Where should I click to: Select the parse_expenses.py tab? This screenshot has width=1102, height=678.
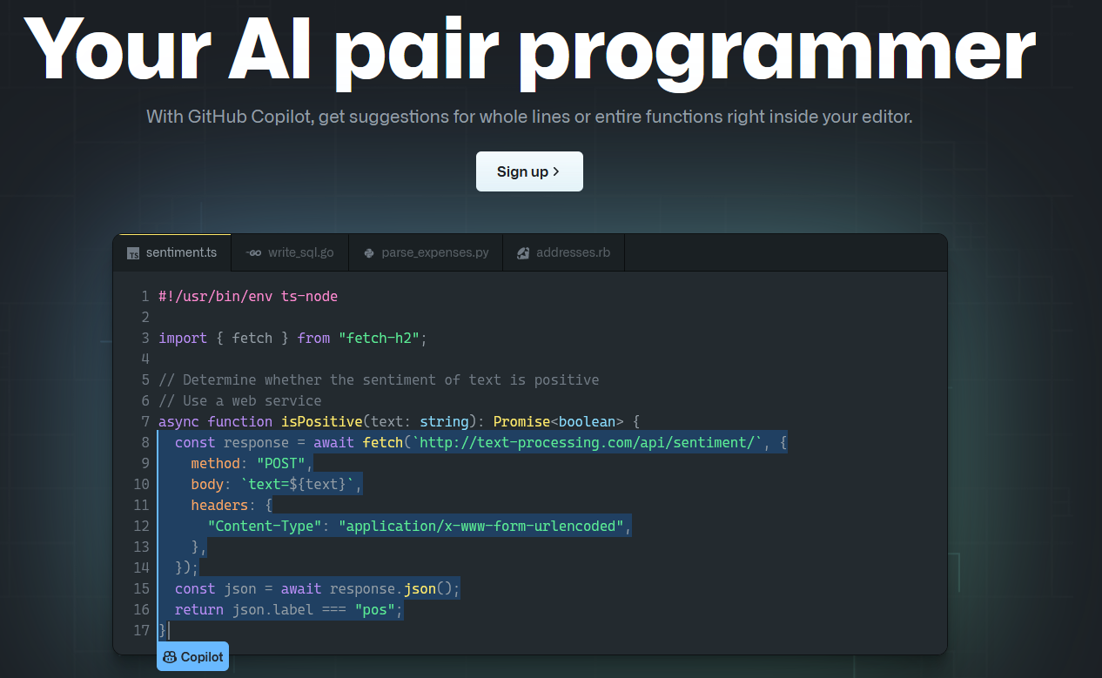[x=426, y=252]
